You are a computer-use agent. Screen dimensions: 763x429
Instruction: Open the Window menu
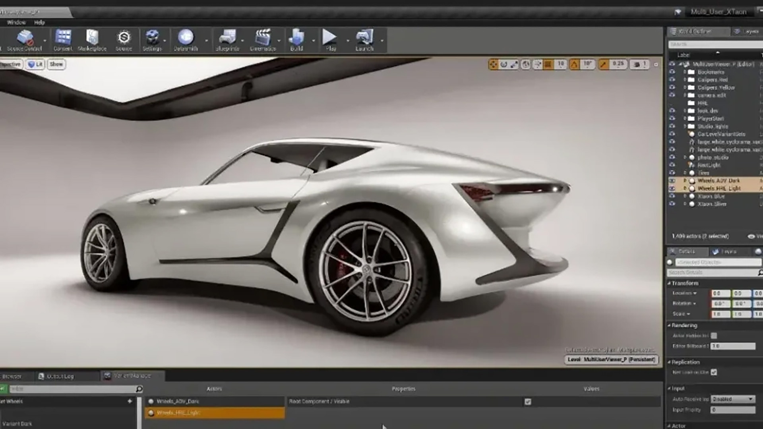click(16, 23)
